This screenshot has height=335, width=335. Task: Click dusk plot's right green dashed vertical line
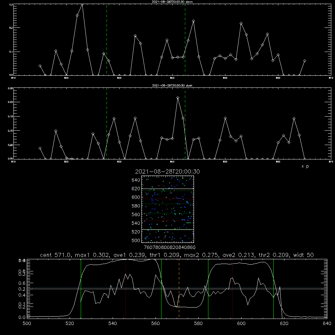(185, 123)
